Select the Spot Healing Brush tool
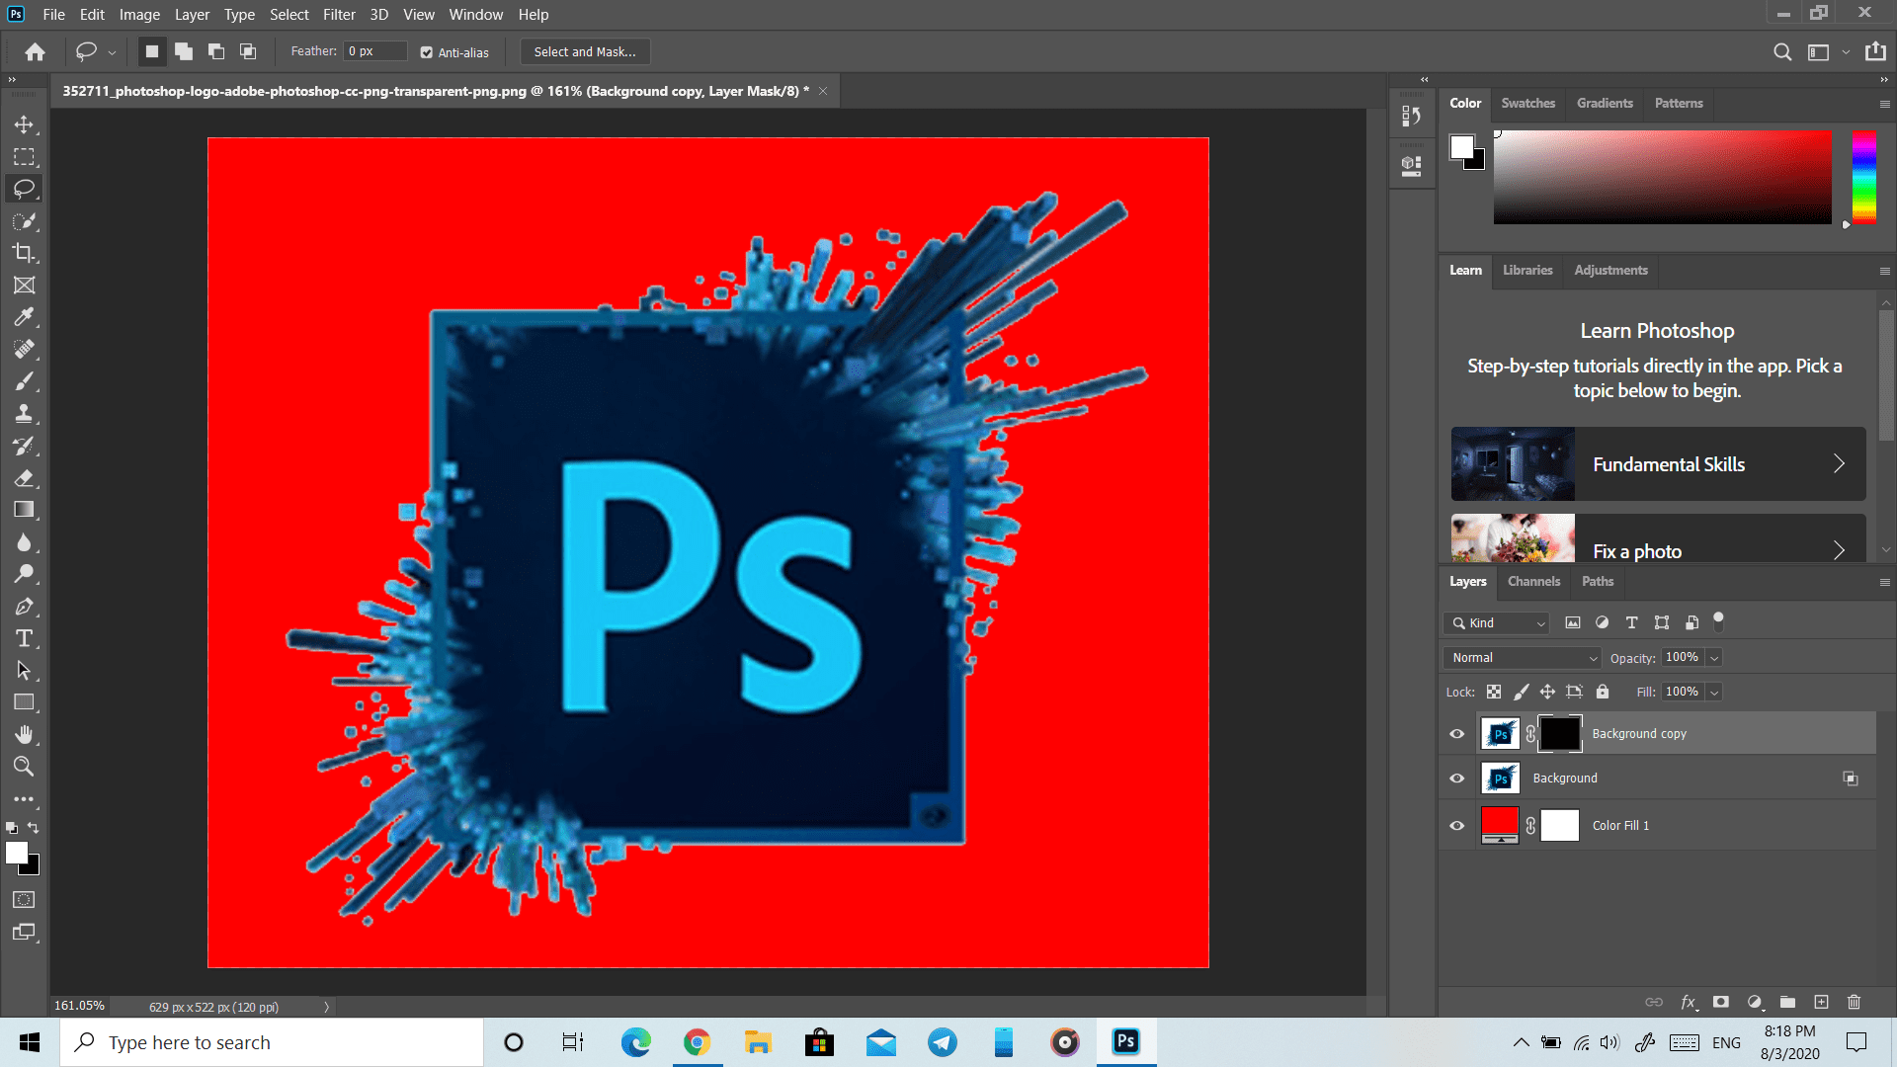 click(x=24, y=350)
